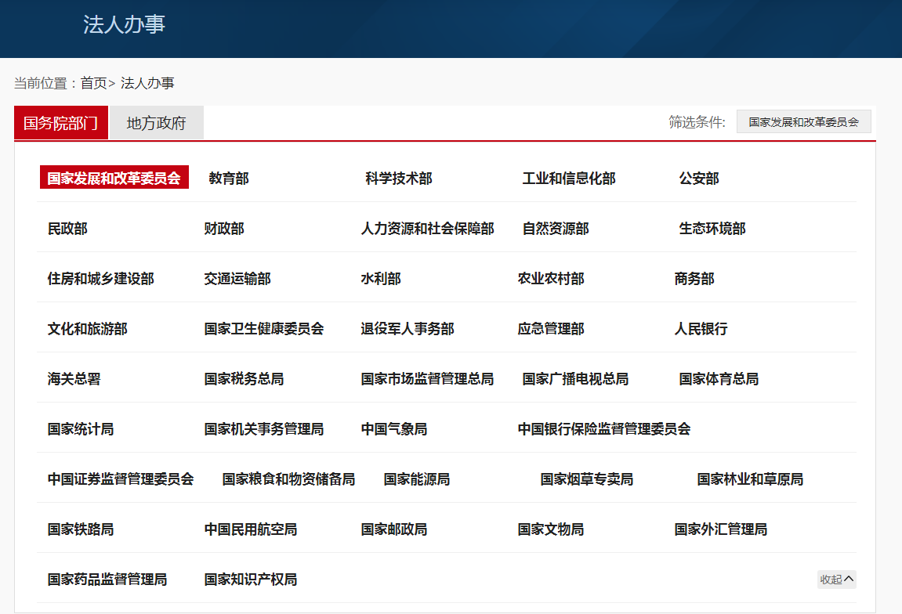The image size is (902, 614).
Task: Switch to the 地方政府 tab
Action: [157, 123]
